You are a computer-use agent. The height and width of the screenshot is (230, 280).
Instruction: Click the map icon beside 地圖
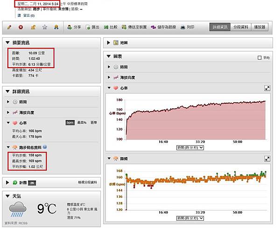point(116,42)
